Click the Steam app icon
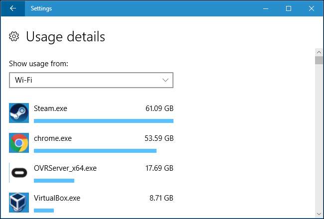 [19, 113]
